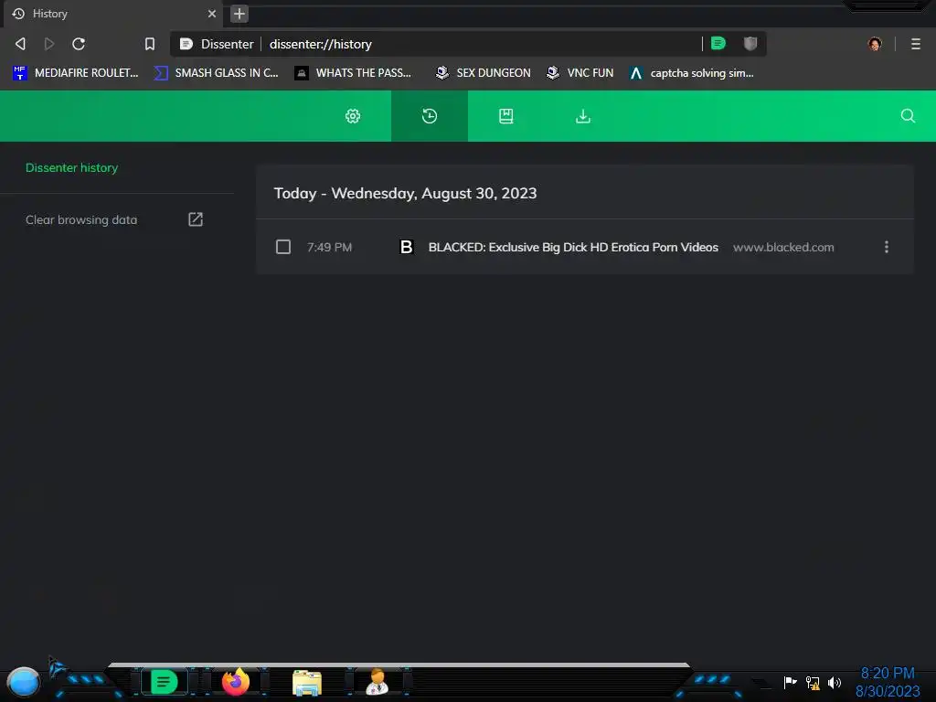Reload the history page
This screenshot has height=702, width=936.
[79, 44]
